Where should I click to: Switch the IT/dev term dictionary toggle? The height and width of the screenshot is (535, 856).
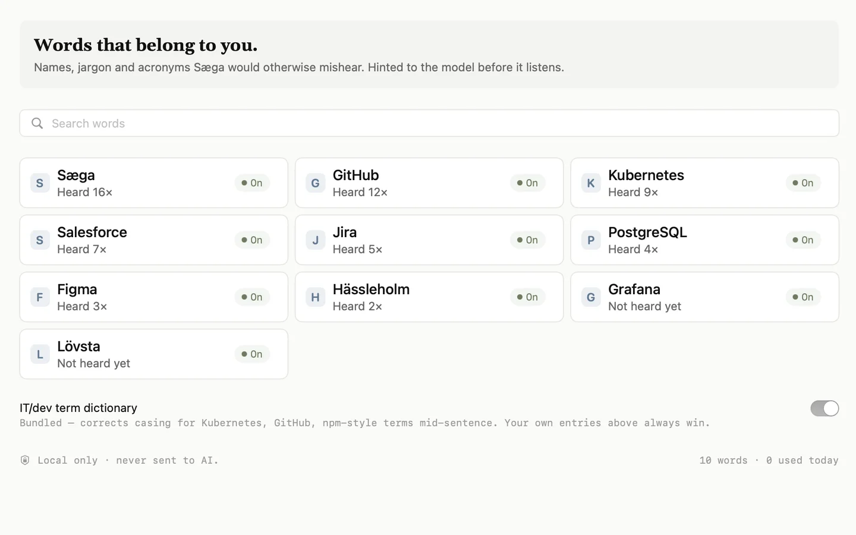824,408
